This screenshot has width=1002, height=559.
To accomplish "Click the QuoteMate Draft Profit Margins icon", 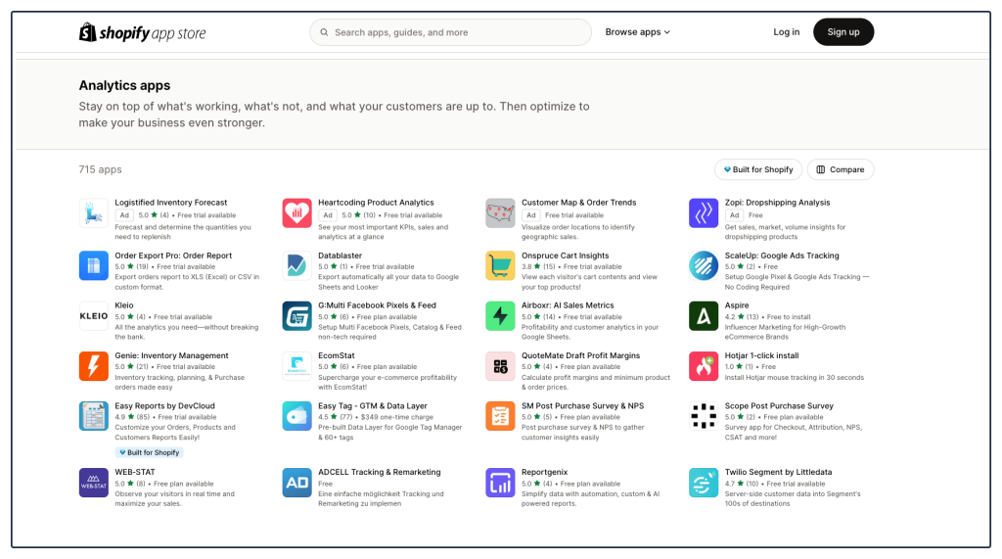I will 500,366.
